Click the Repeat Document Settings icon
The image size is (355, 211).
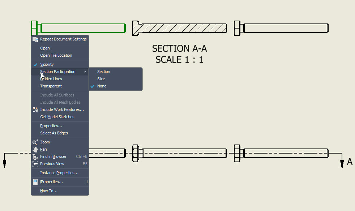[x=35, y=39]
